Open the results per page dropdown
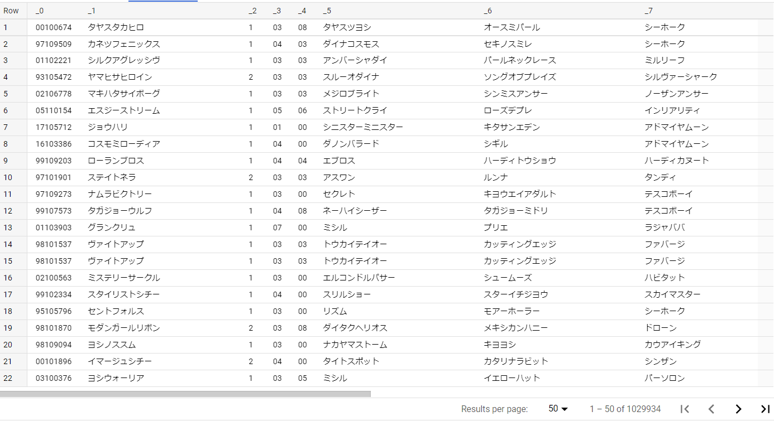 coord(558,409)
